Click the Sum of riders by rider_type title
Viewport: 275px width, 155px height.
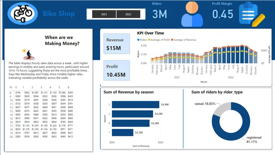(217, 92)
